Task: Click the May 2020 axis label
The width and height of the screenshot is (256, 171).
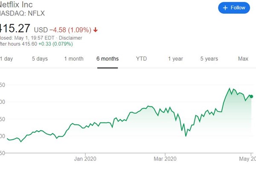Action: point(247,159)
